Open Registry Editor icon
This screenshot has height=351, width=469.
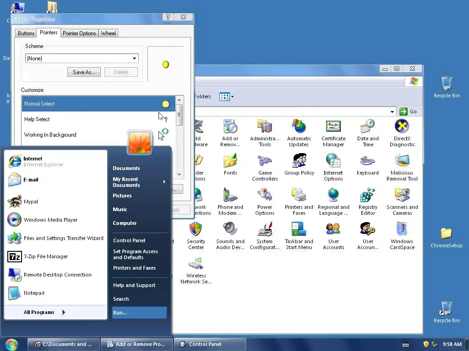point(368,202)
